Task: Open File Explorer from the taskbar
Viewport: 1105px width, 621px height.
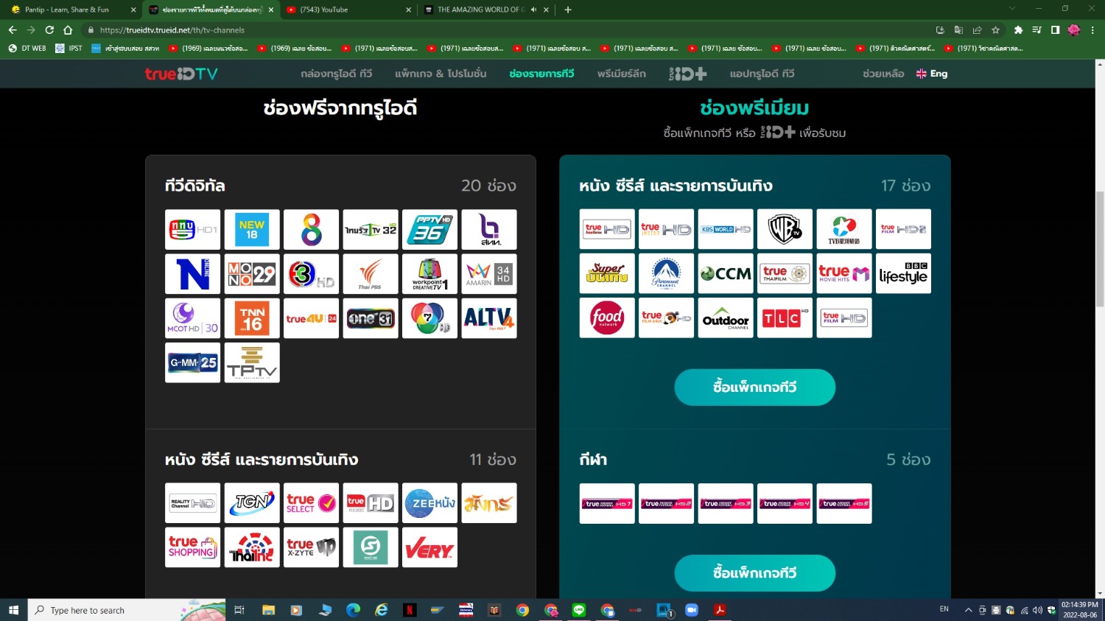Action: pos(268,610)
